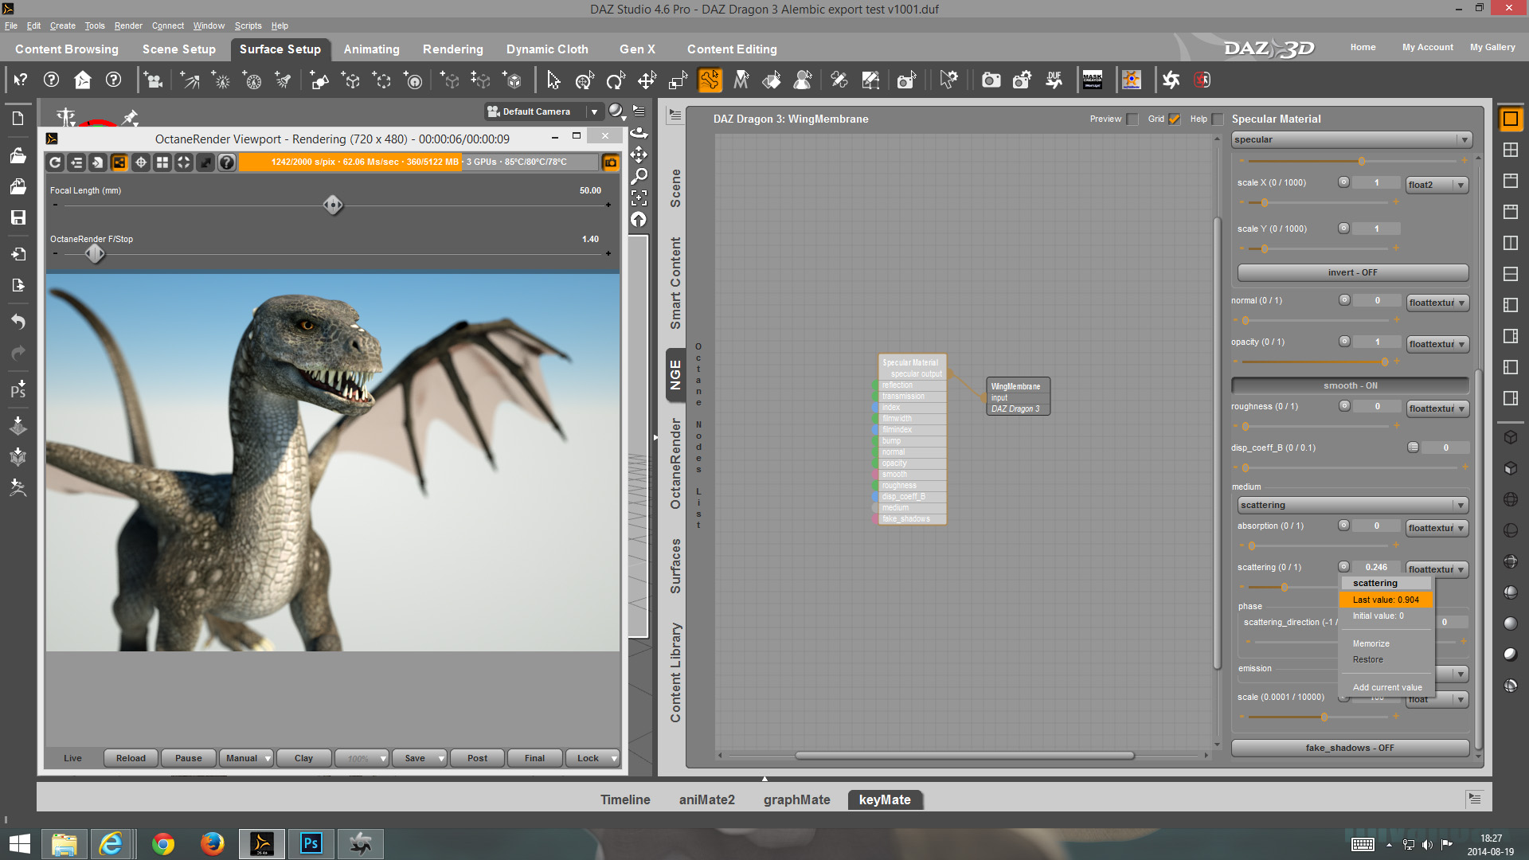1529x860 pixels.
Task: Toggle the Help checkbox in node editor
Action: [x=1217, y=119]
